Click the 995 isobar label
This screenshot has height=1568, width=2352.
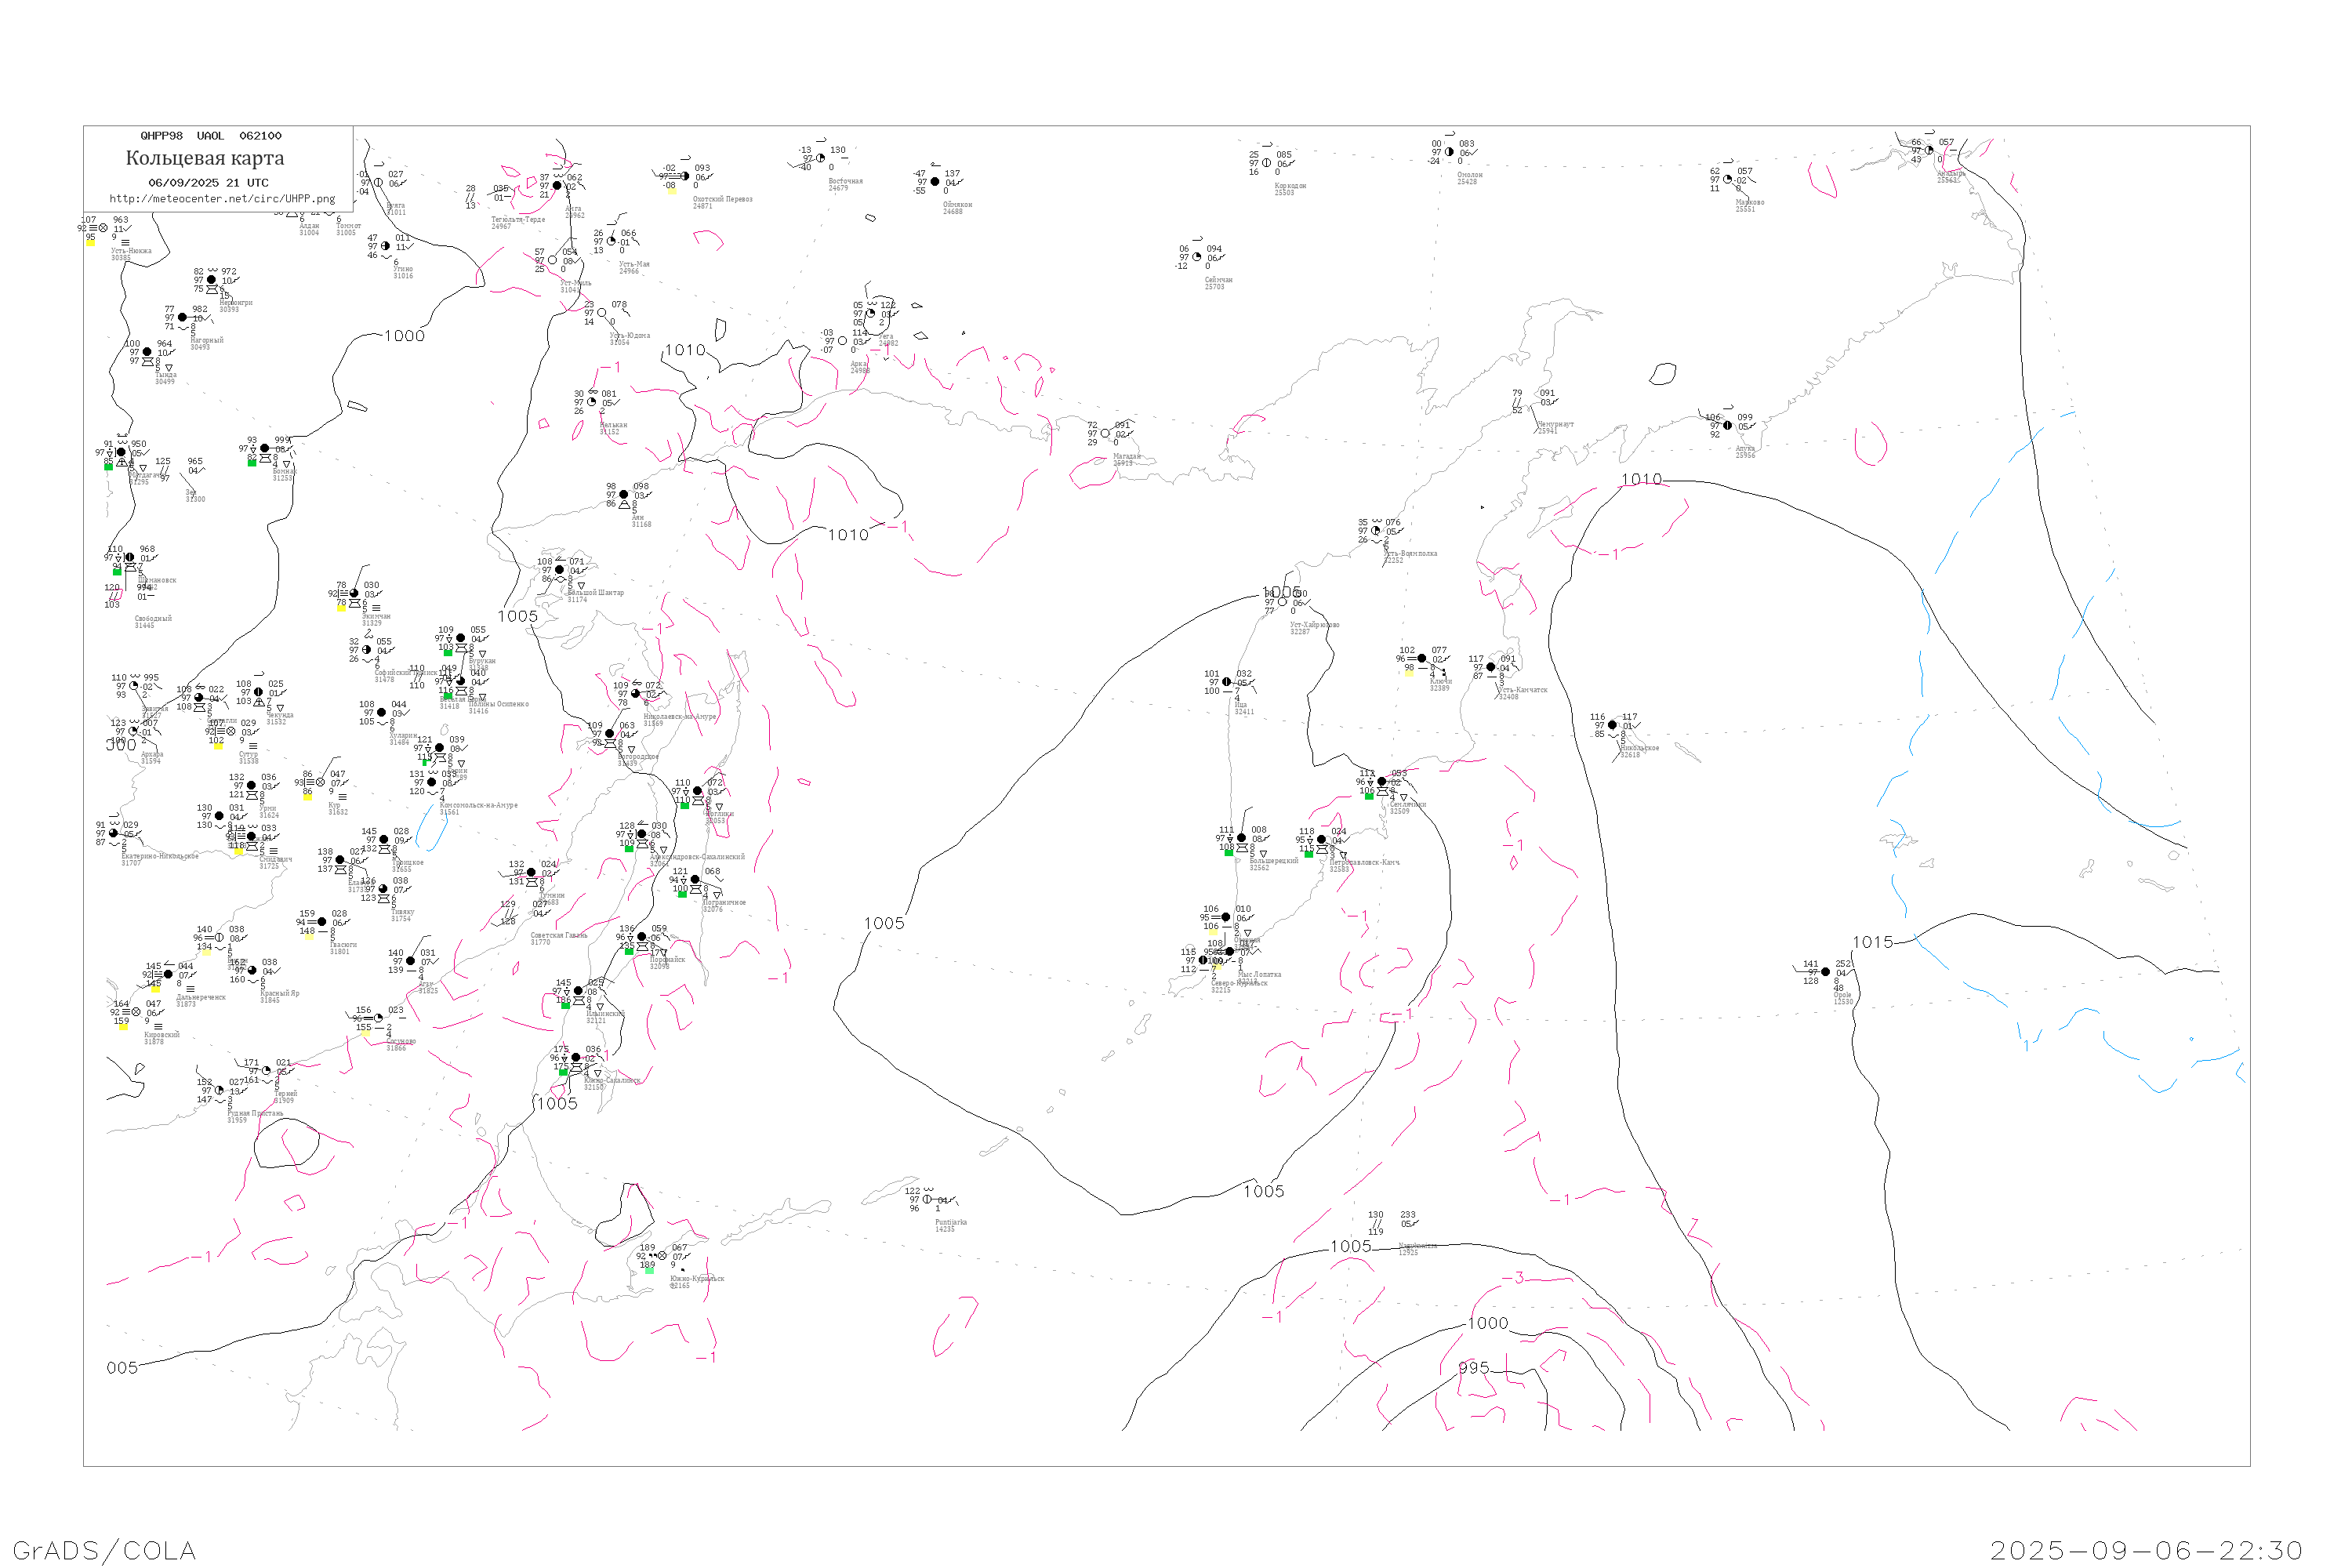click(x=1473, y=1367)
